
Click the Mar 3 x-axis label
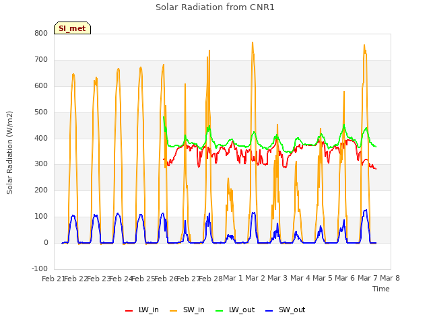click(x=277, y=278)
